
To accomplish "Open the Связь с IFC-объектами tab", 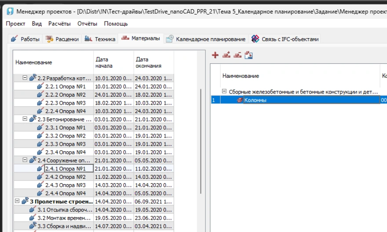I will pos(285,39).
